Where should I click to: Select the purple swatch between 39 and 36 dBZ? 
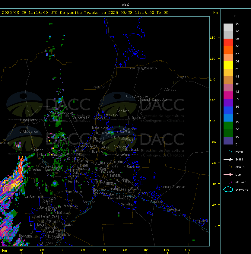[x=228, y=103]
